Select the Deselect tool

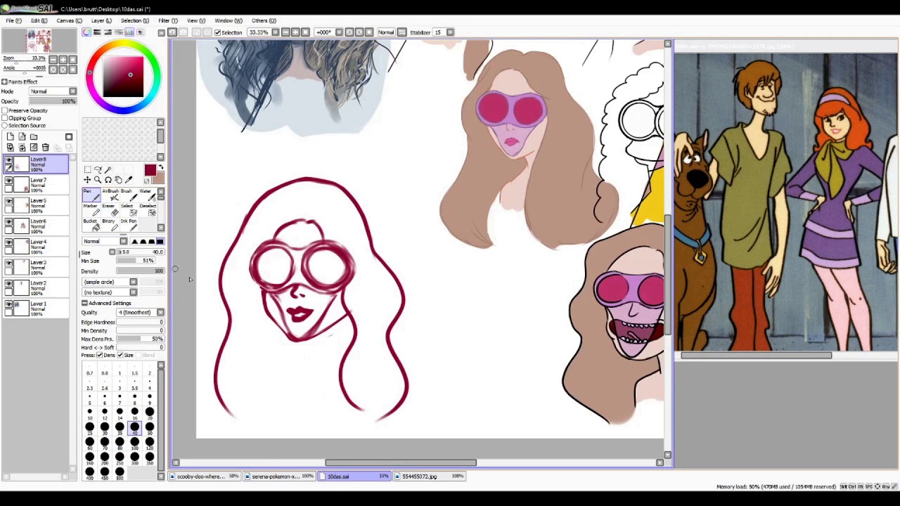[x=148, y=209]
